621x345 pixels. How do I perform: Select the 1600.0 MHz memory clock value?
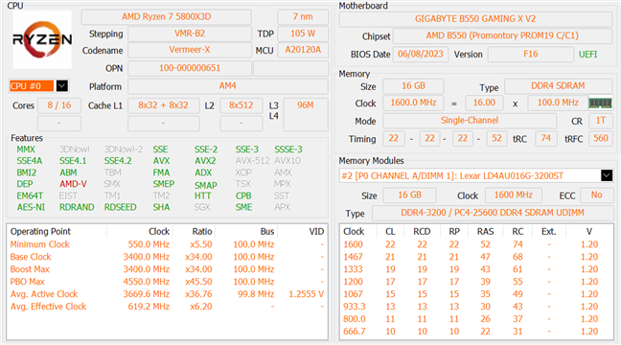coord(413,103)
